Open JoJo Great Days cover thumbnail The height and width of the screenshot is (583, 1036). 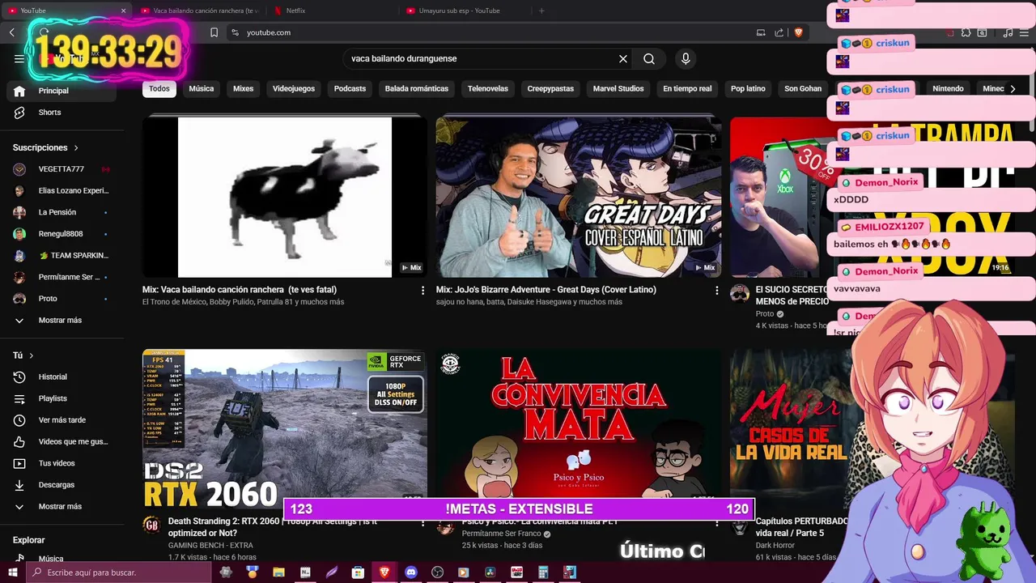tap(579, 198)
